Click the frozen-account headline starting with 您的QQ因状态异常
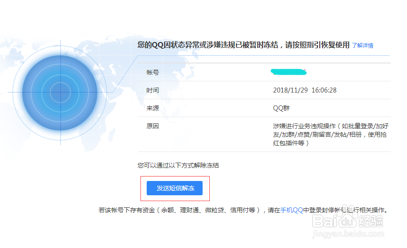The height and width of the screenshot is (248, 407). click(243, 45)
